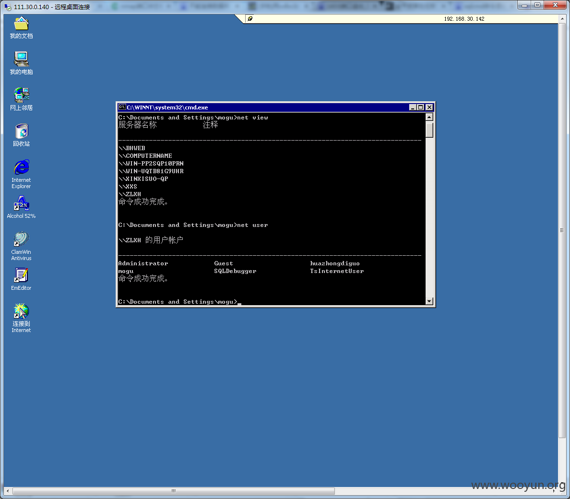Click the TsInternetUser account text
The height and width of the screenshot is (499, 570).
click(337, 271)
